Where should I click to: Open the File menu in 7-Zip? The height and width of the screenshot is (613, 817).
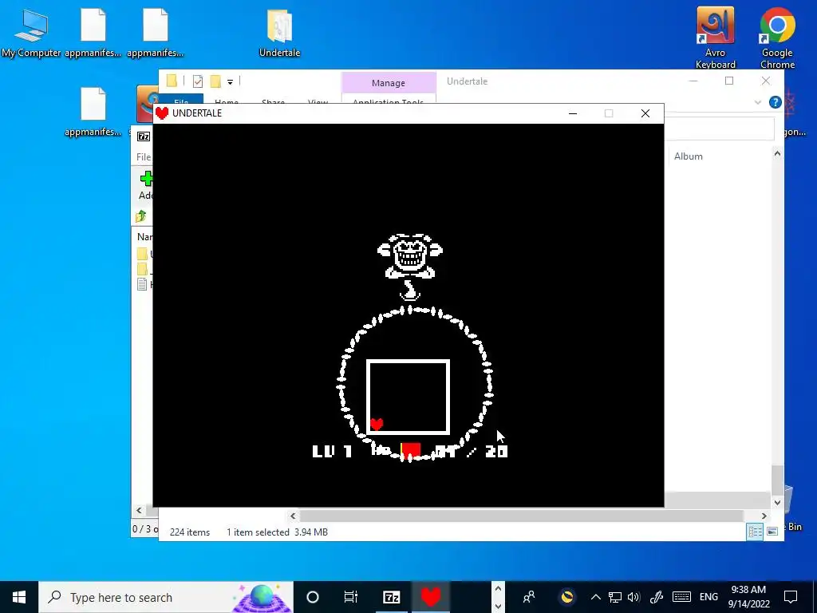coord(144,157)
